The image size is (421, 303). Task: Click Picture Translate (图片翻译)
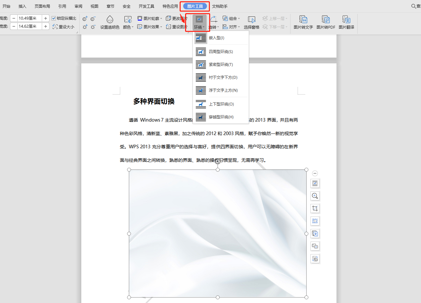tap(346, 23)
